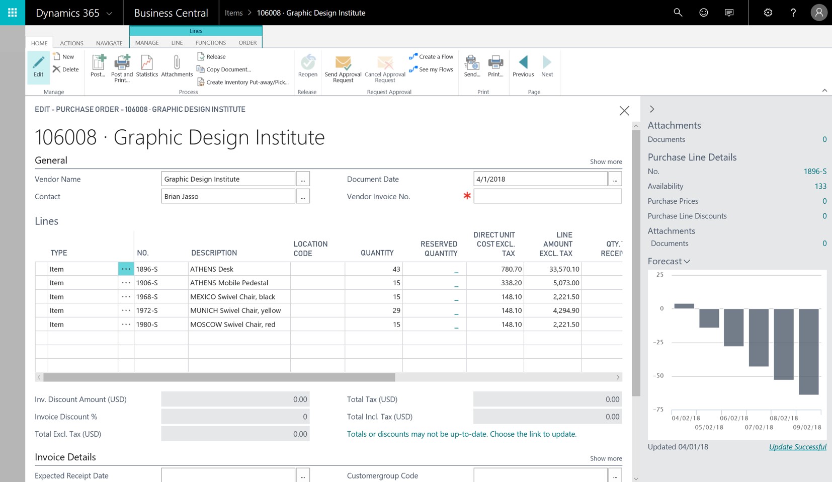Collapse the FactBox pane chevron
The width and height of the screenshot is (832, 482).
point(652,109)
